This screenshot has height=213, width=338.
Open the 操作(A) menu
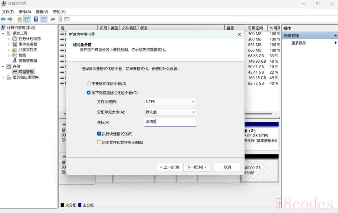click(x=25, y=12)
